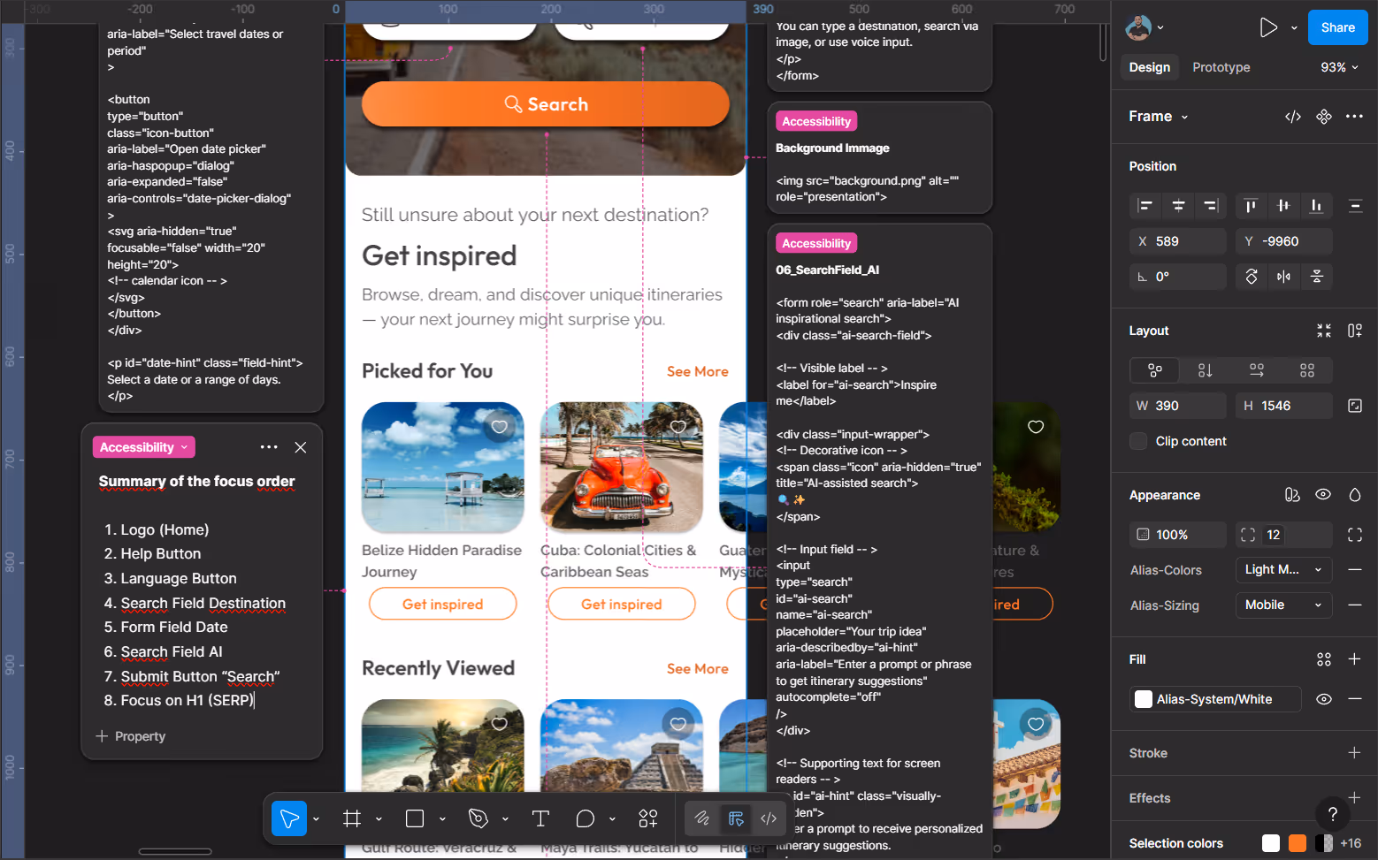Click the orange selection color swatch

tap(1298, 843)
